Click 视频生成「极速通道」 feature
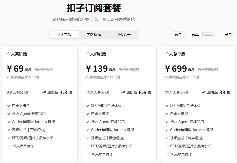The width and height of the screenshot is (237, 163). pos(108,138)
